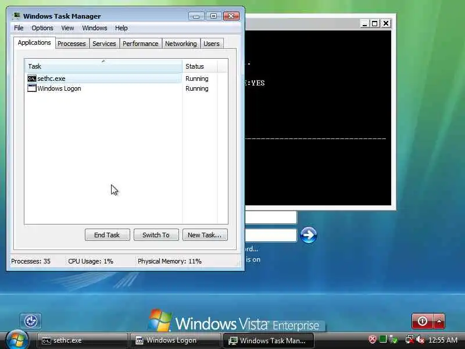
Task: Click the New Task... button
Action: pyautogui.click(x=205, y=235)
